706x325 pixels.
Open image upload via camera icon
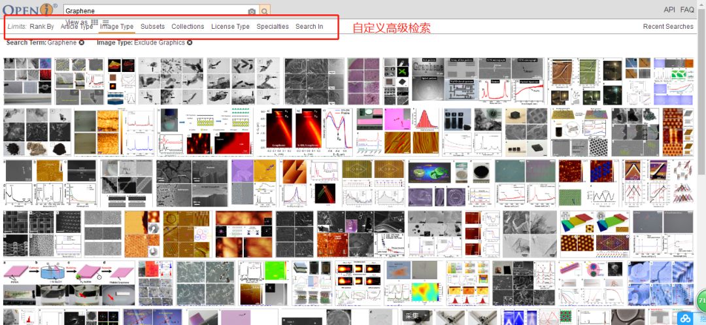[252, 11]
